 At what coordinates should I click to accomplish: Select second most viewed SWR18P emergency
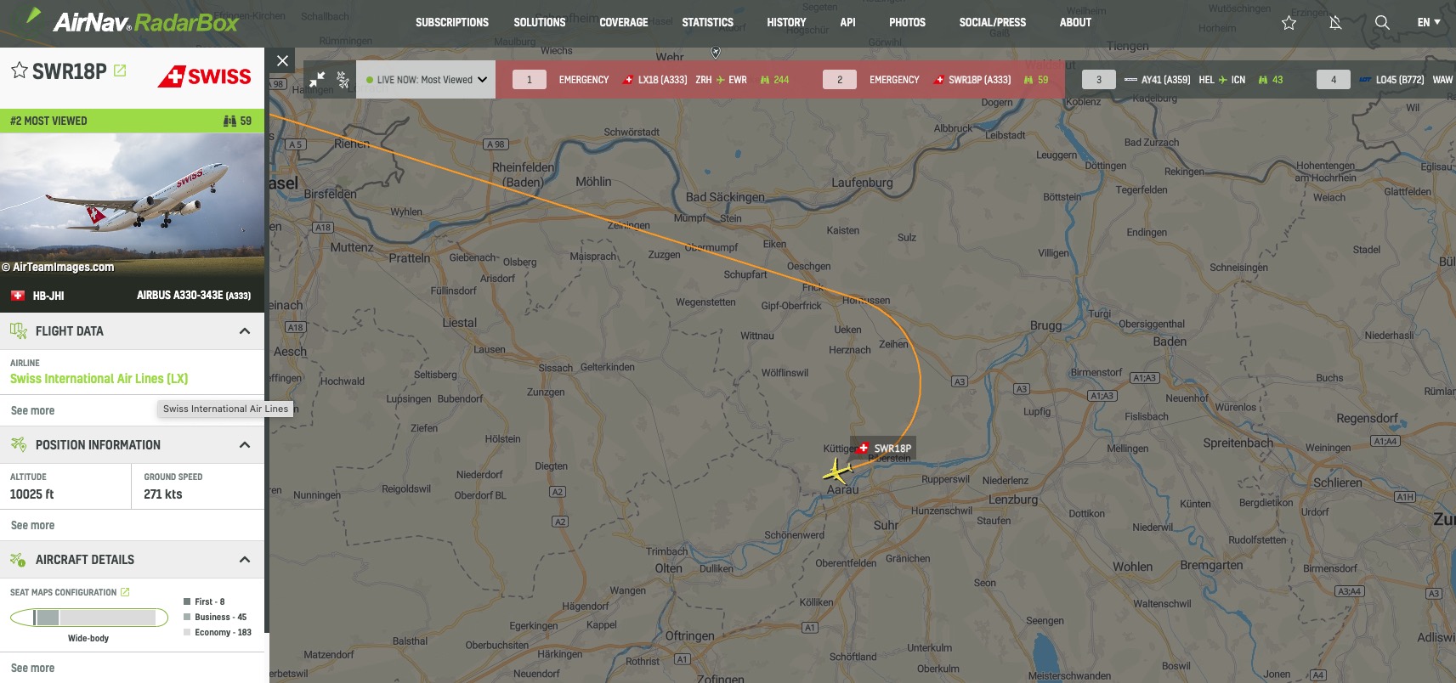(x=935, y=80)
